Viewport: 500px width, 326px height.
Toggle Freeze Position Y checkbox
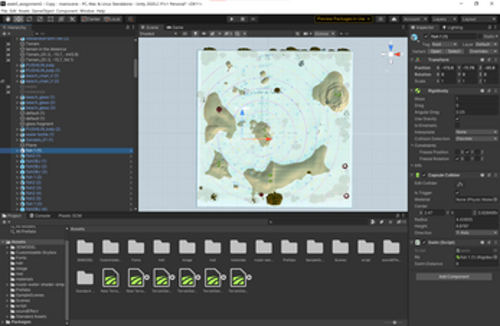[x=467, y=152]
